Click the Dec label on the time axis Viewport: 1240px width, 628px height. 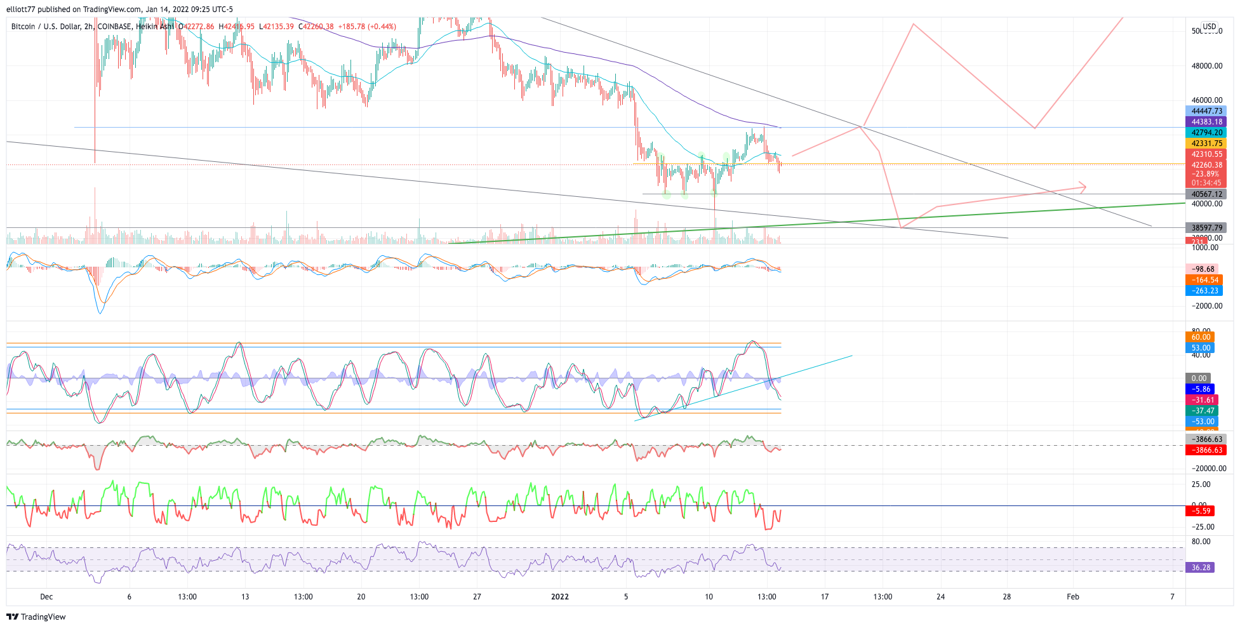46,597
